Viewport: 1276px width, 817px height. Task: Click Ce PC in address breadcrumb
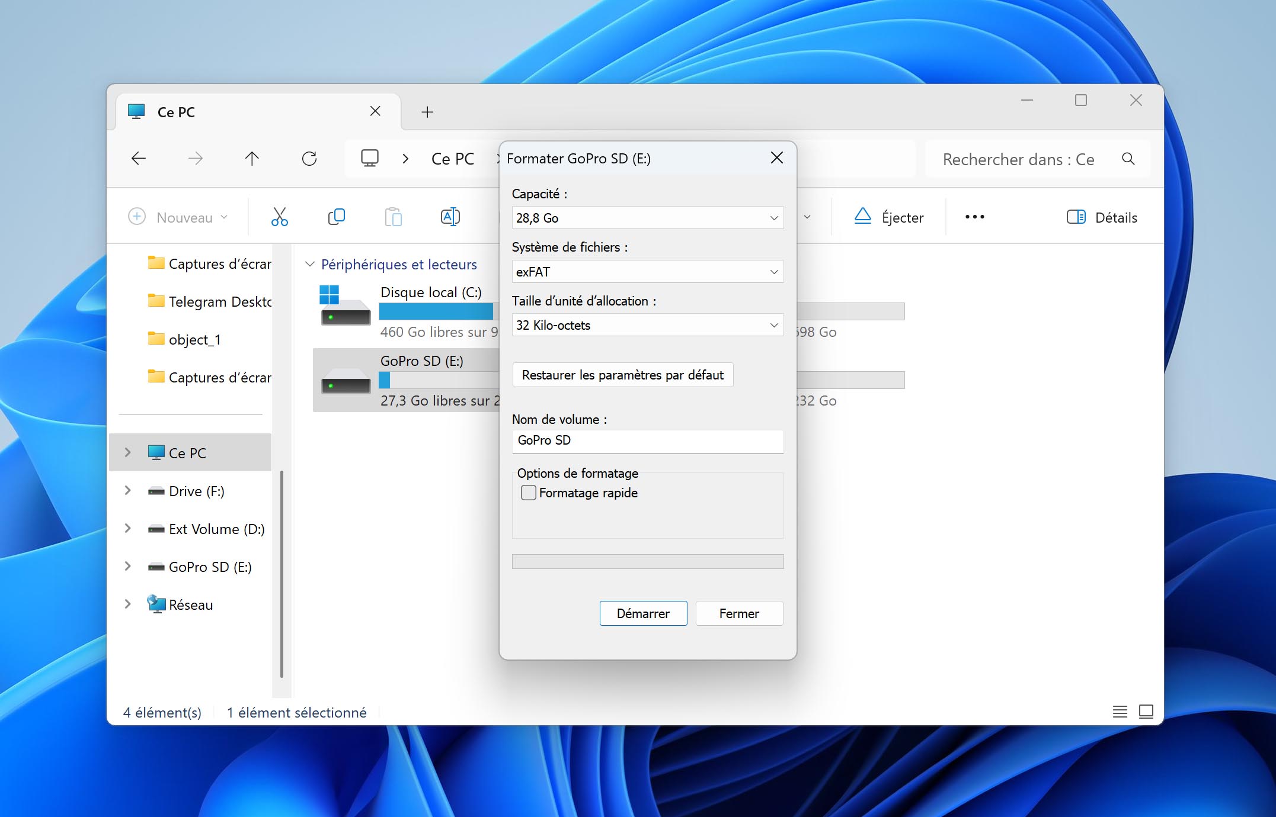pos(452,159)
